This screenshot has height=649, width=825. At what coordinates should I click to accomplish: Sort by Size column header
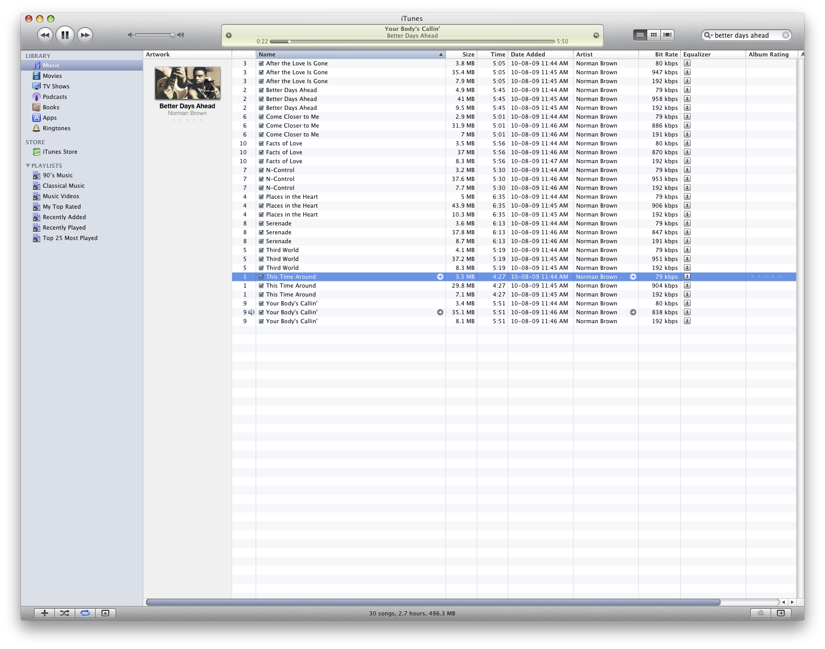click(x=461, y=54)
